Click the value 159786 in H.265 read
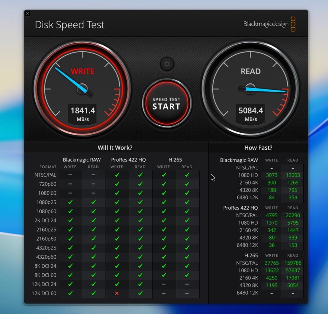328x314 pixels. coord(293,263)
